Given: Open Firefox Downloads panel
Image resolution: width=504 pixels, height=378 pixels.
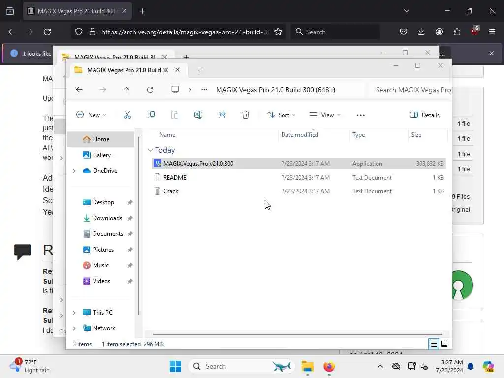Looking at the screenshot, I should click(421, 31).
